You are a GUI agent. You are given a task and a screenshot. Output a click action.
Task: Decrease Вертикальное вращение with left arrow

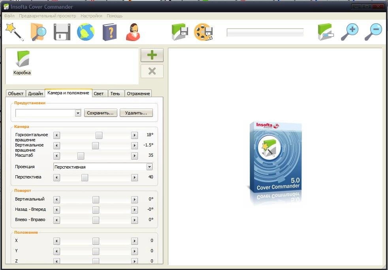pyautogui.click(x=57, y=146)
